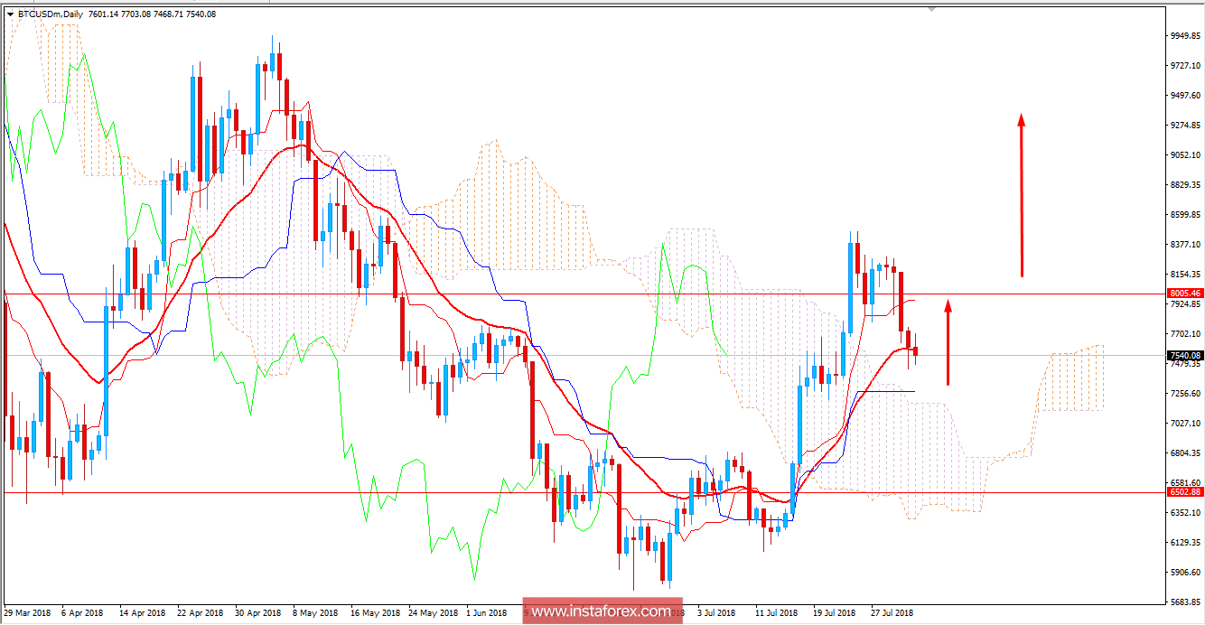Click the 9497.60 price axis label

[1184, 96]
